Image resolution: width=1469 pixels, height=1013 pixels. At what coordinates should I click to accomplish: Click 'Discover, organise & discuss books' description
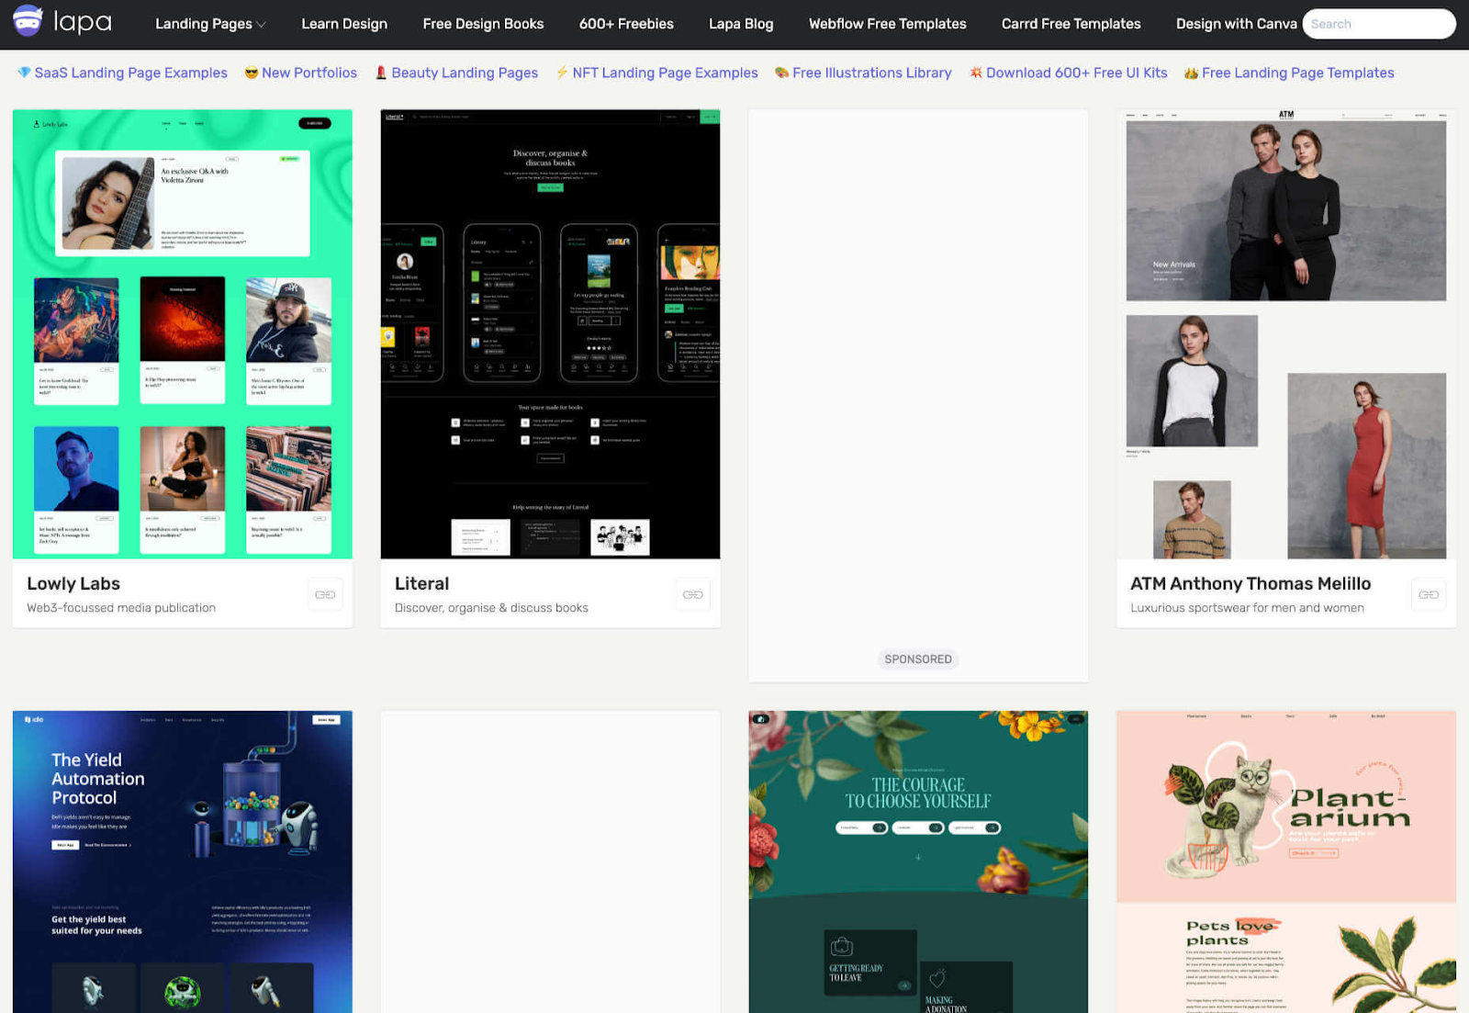pos(491,608)
